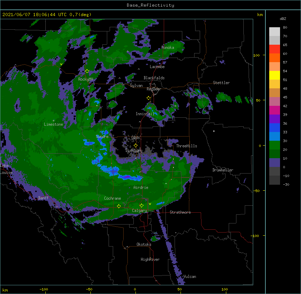Select the yellow 51-54 dBZ legend swatch
Viewport: 301px width, 294px height.
pos(274,75)
